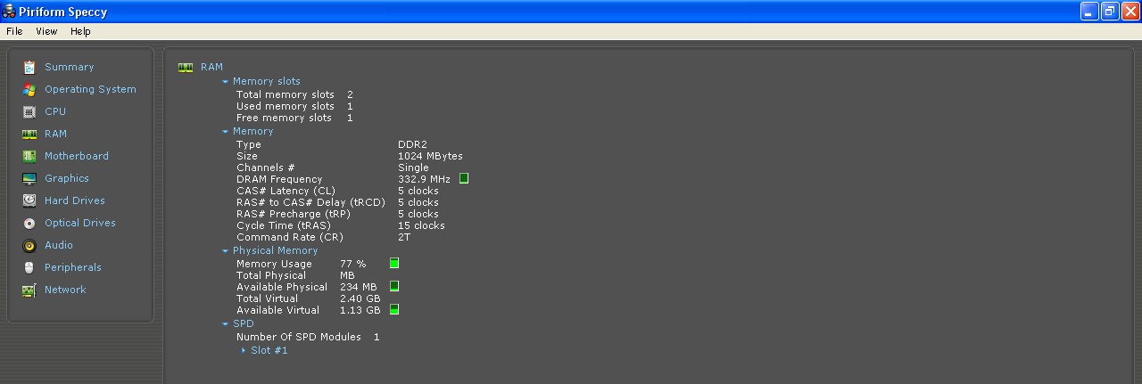1142x384 pixels.
Task: Click the RAS# to CAS# Delay (tRCD) label
Action: point(310,202)
